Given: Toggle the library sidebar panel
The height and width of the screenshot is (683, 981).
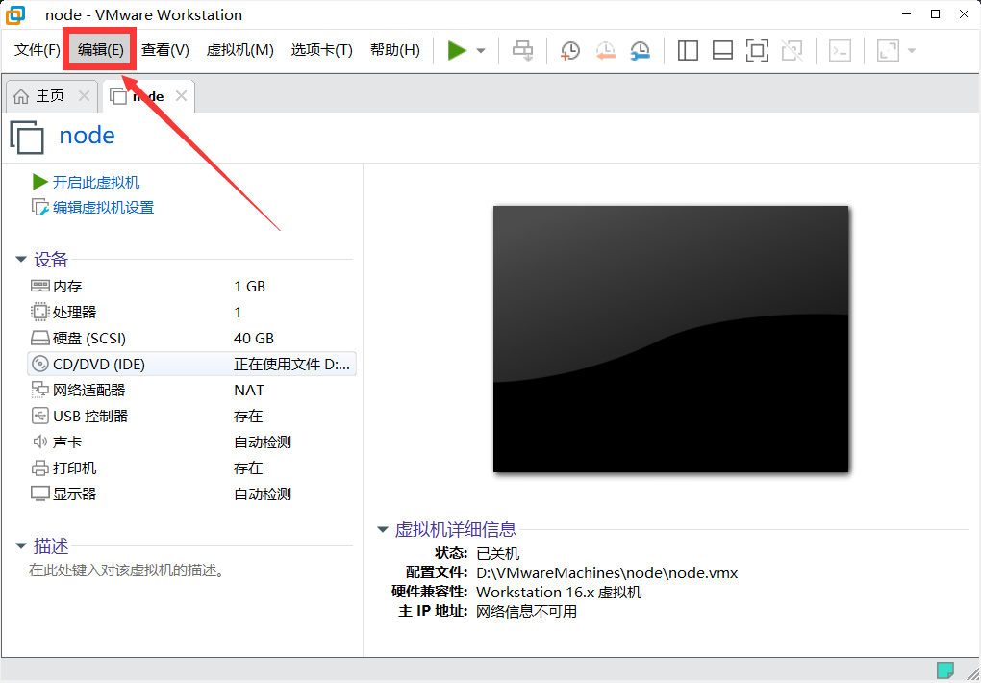Looking at the screenshot, I should (688, 50).
